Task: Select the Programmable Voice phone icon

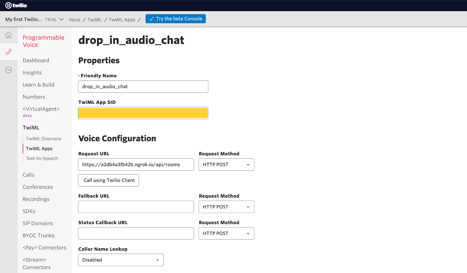Action: tap(8, 52)
